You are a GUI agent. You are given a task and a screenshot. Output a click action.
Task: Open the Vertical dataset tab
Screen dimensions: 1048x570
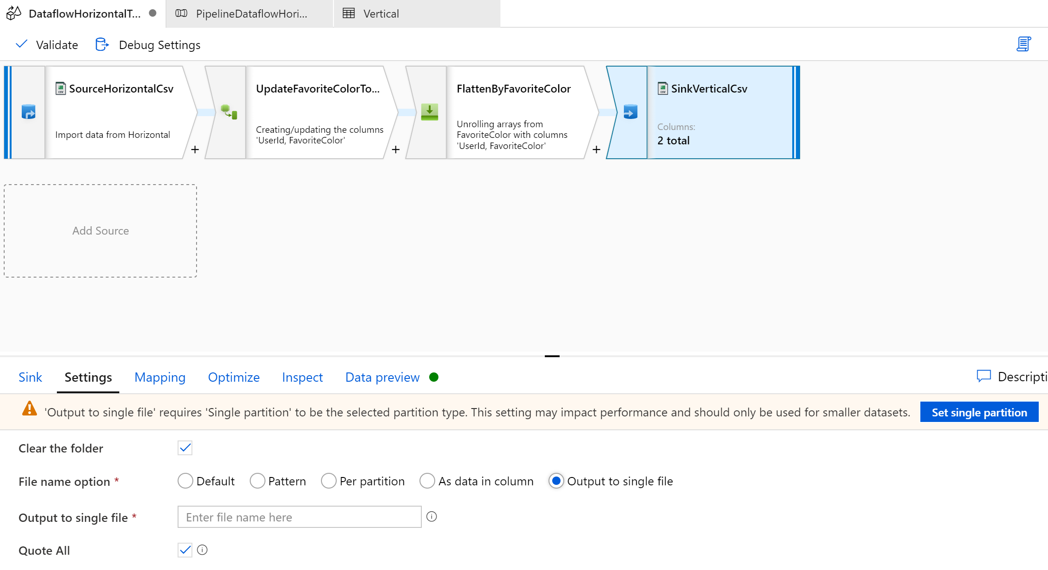coord(380,13)
